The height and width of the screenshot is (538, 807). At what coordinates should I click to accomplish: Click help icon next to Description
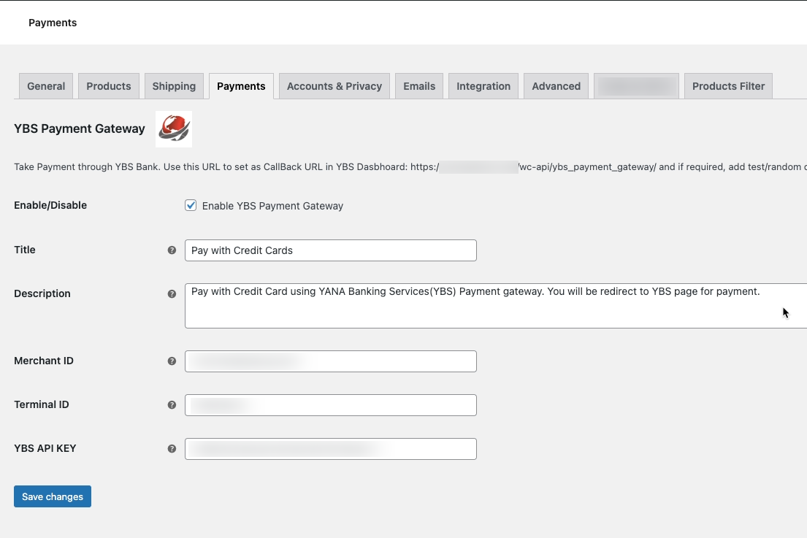point(172,293)
